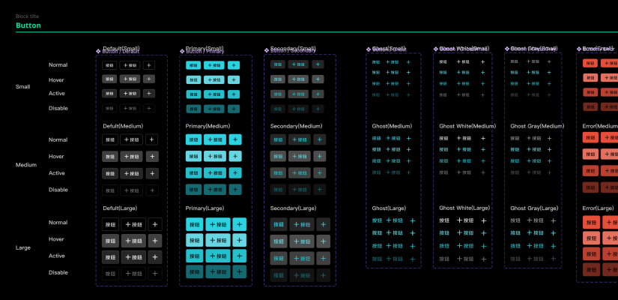Click the plus-only Ghost Gray Medium Active button
The height and width of the screenshot is (300, 618).
tap(549, 161)
